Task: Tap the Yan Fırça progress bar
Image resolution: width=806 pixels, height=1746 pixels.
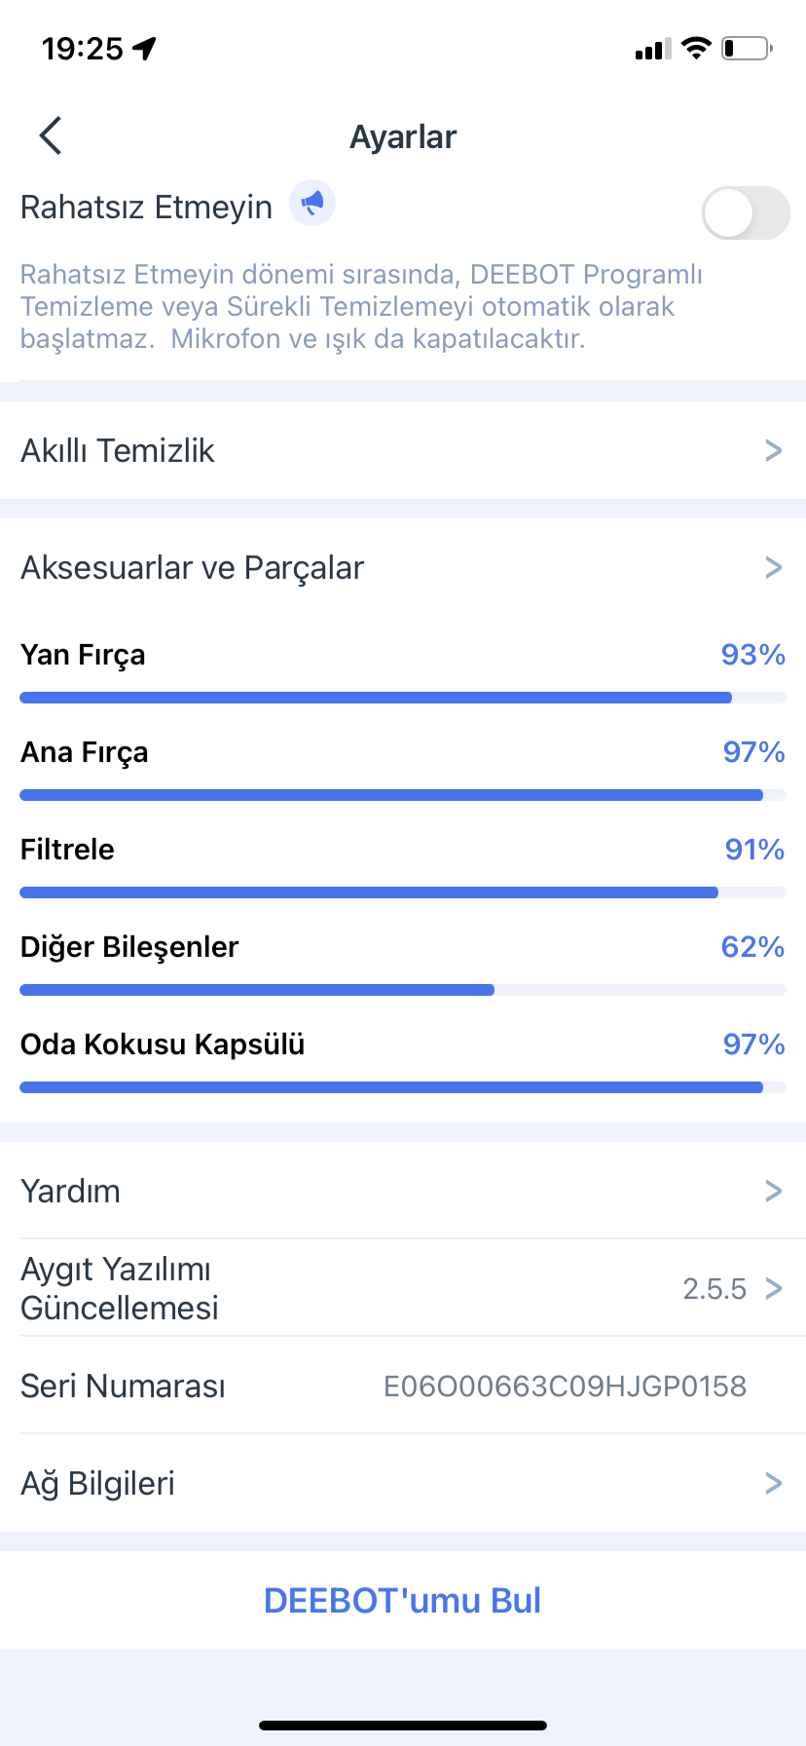Action: pyautogui.click(x=403, y=698)
